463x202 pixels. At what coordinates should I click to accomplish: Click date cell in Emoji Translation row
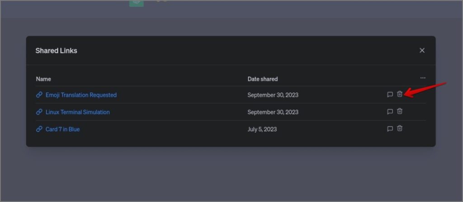tap(273, 95)
